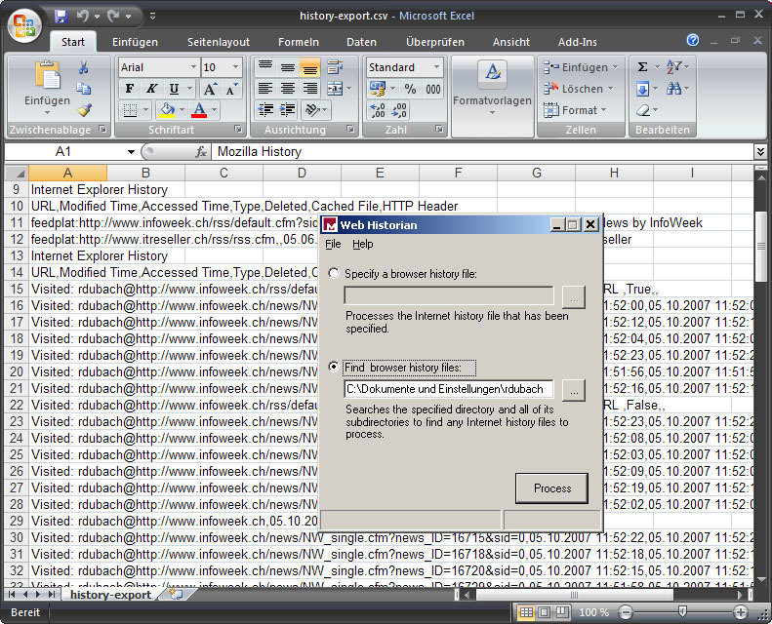Viewport: 772px width, 624px height.
Task: Browse for directory next to rdubach path
Action: pyautogui.click(x=574, y=390)
